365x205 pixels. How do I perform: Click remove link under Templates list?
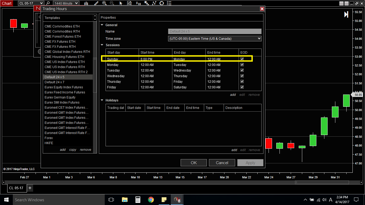coord(86,150)
